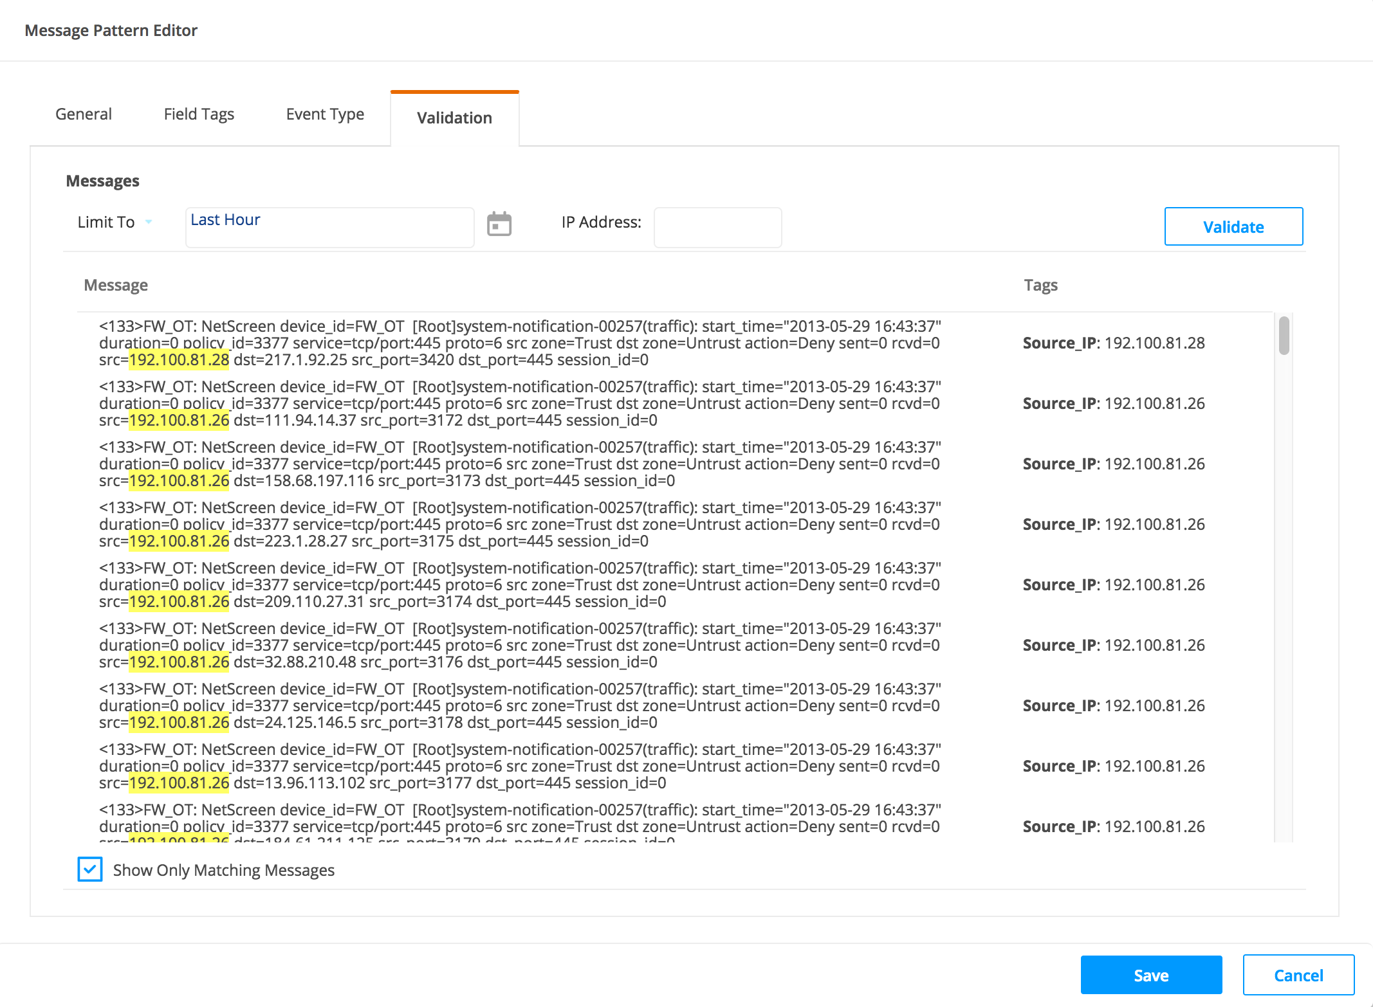The image size is (1373, 1007).
Task: Cancel the Message Pattern Editor dialog
Action: click(x=1298, y=975)
